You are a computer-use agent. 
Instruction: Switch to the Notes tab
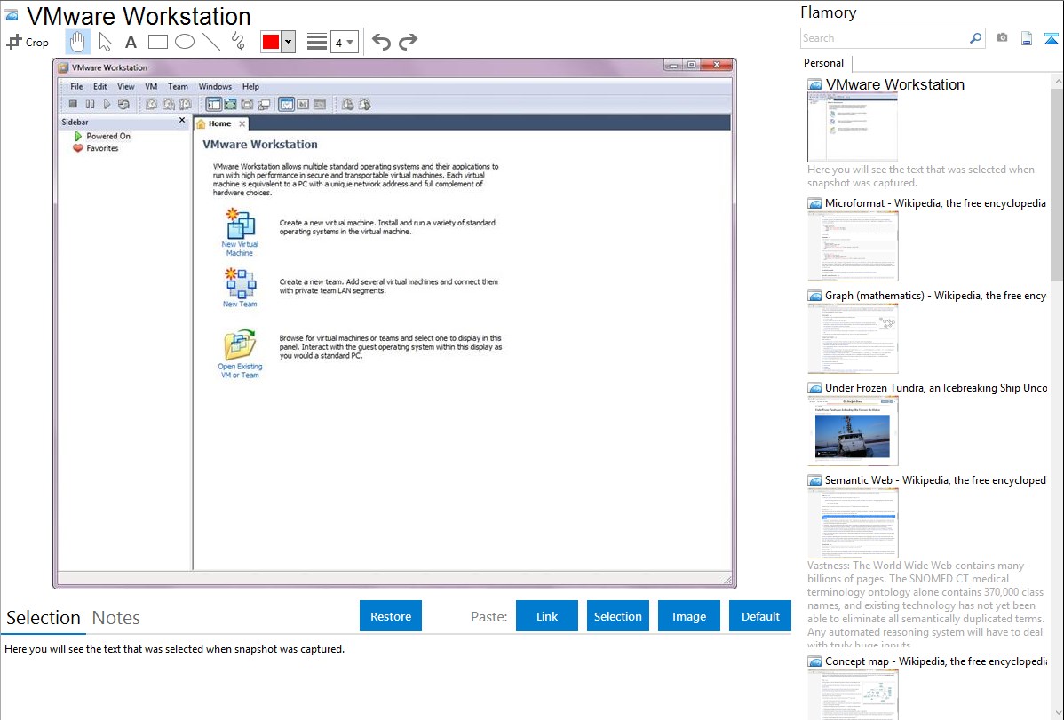116,618
